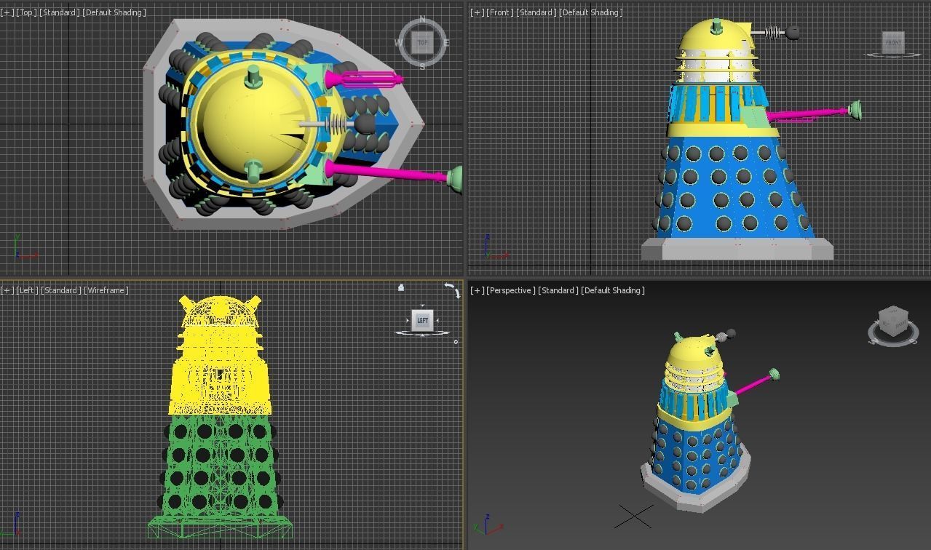
Task: Click the FRONT face of the Front viewport ViewCube
Action: pos(893,42)
